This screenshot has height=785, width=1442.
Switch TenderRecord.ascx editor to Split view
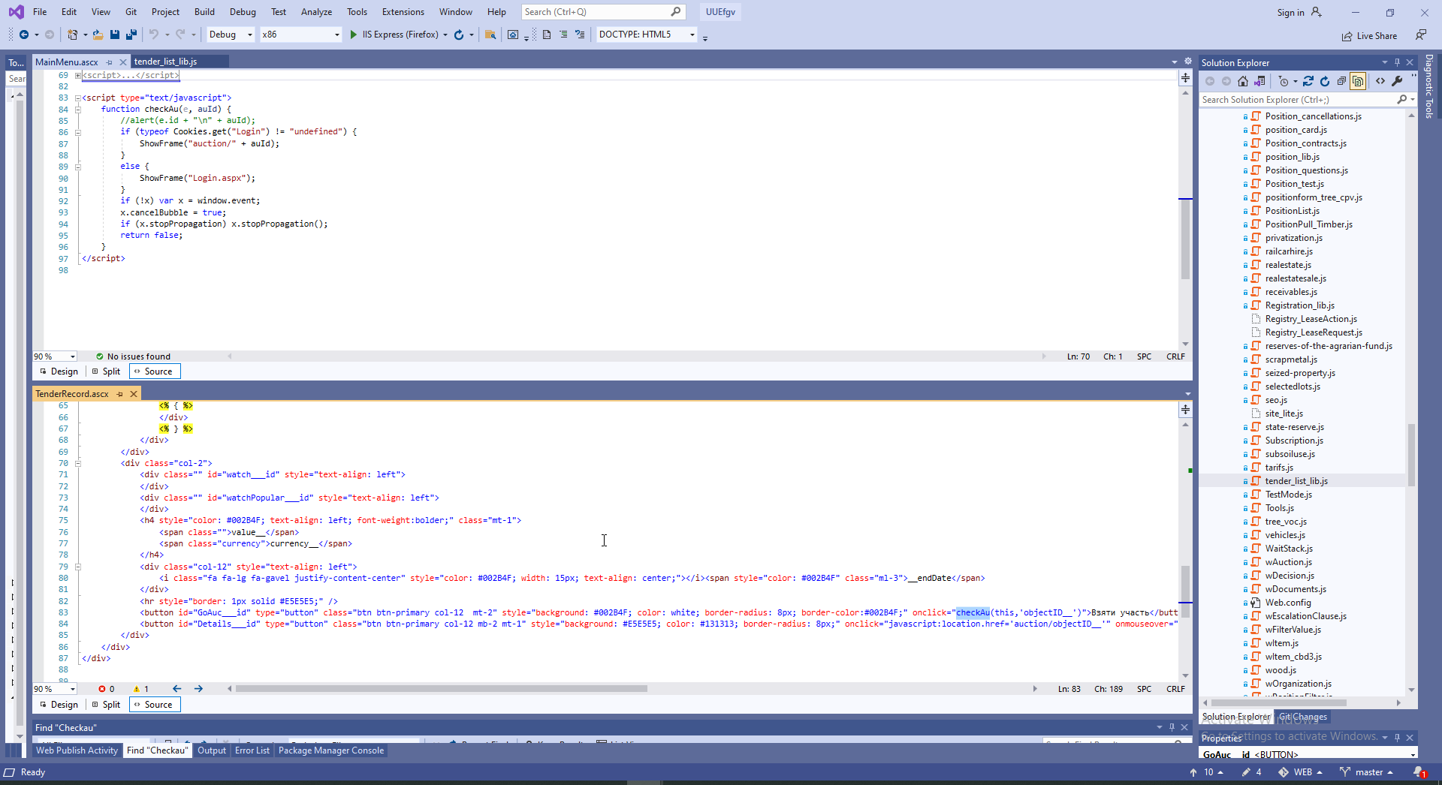pyautogui.click(x=106, y=705)
